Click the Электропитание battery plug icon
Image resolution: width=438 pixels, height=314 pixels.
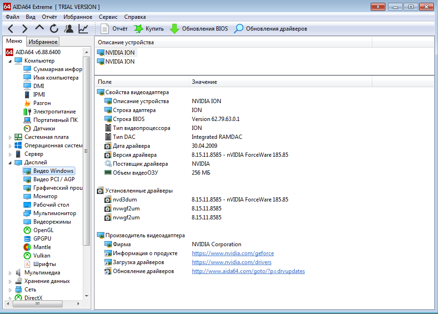tap(27, 112)
